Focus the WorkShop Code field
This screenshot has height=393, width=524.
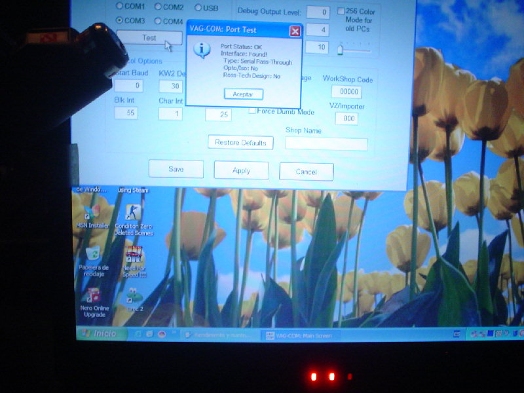point(346,92)
